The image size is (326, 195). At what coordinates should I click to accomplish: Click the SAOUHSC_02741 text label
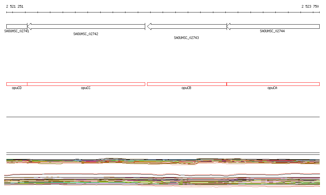click(17, 31)
